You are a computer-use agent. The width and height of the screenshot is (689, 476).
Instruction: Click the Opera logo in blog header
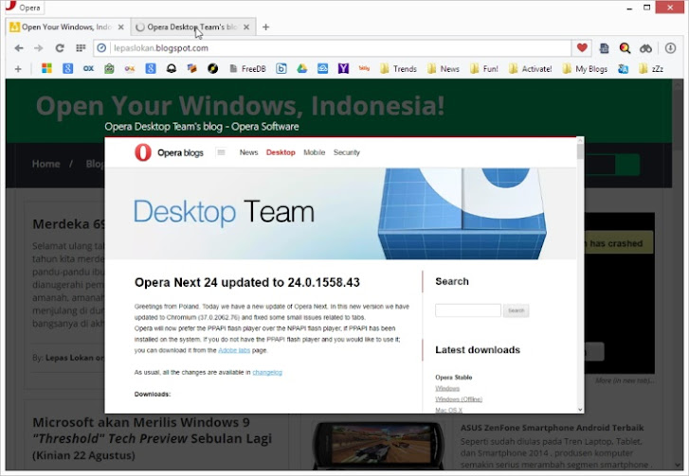[x=143, y=152]
